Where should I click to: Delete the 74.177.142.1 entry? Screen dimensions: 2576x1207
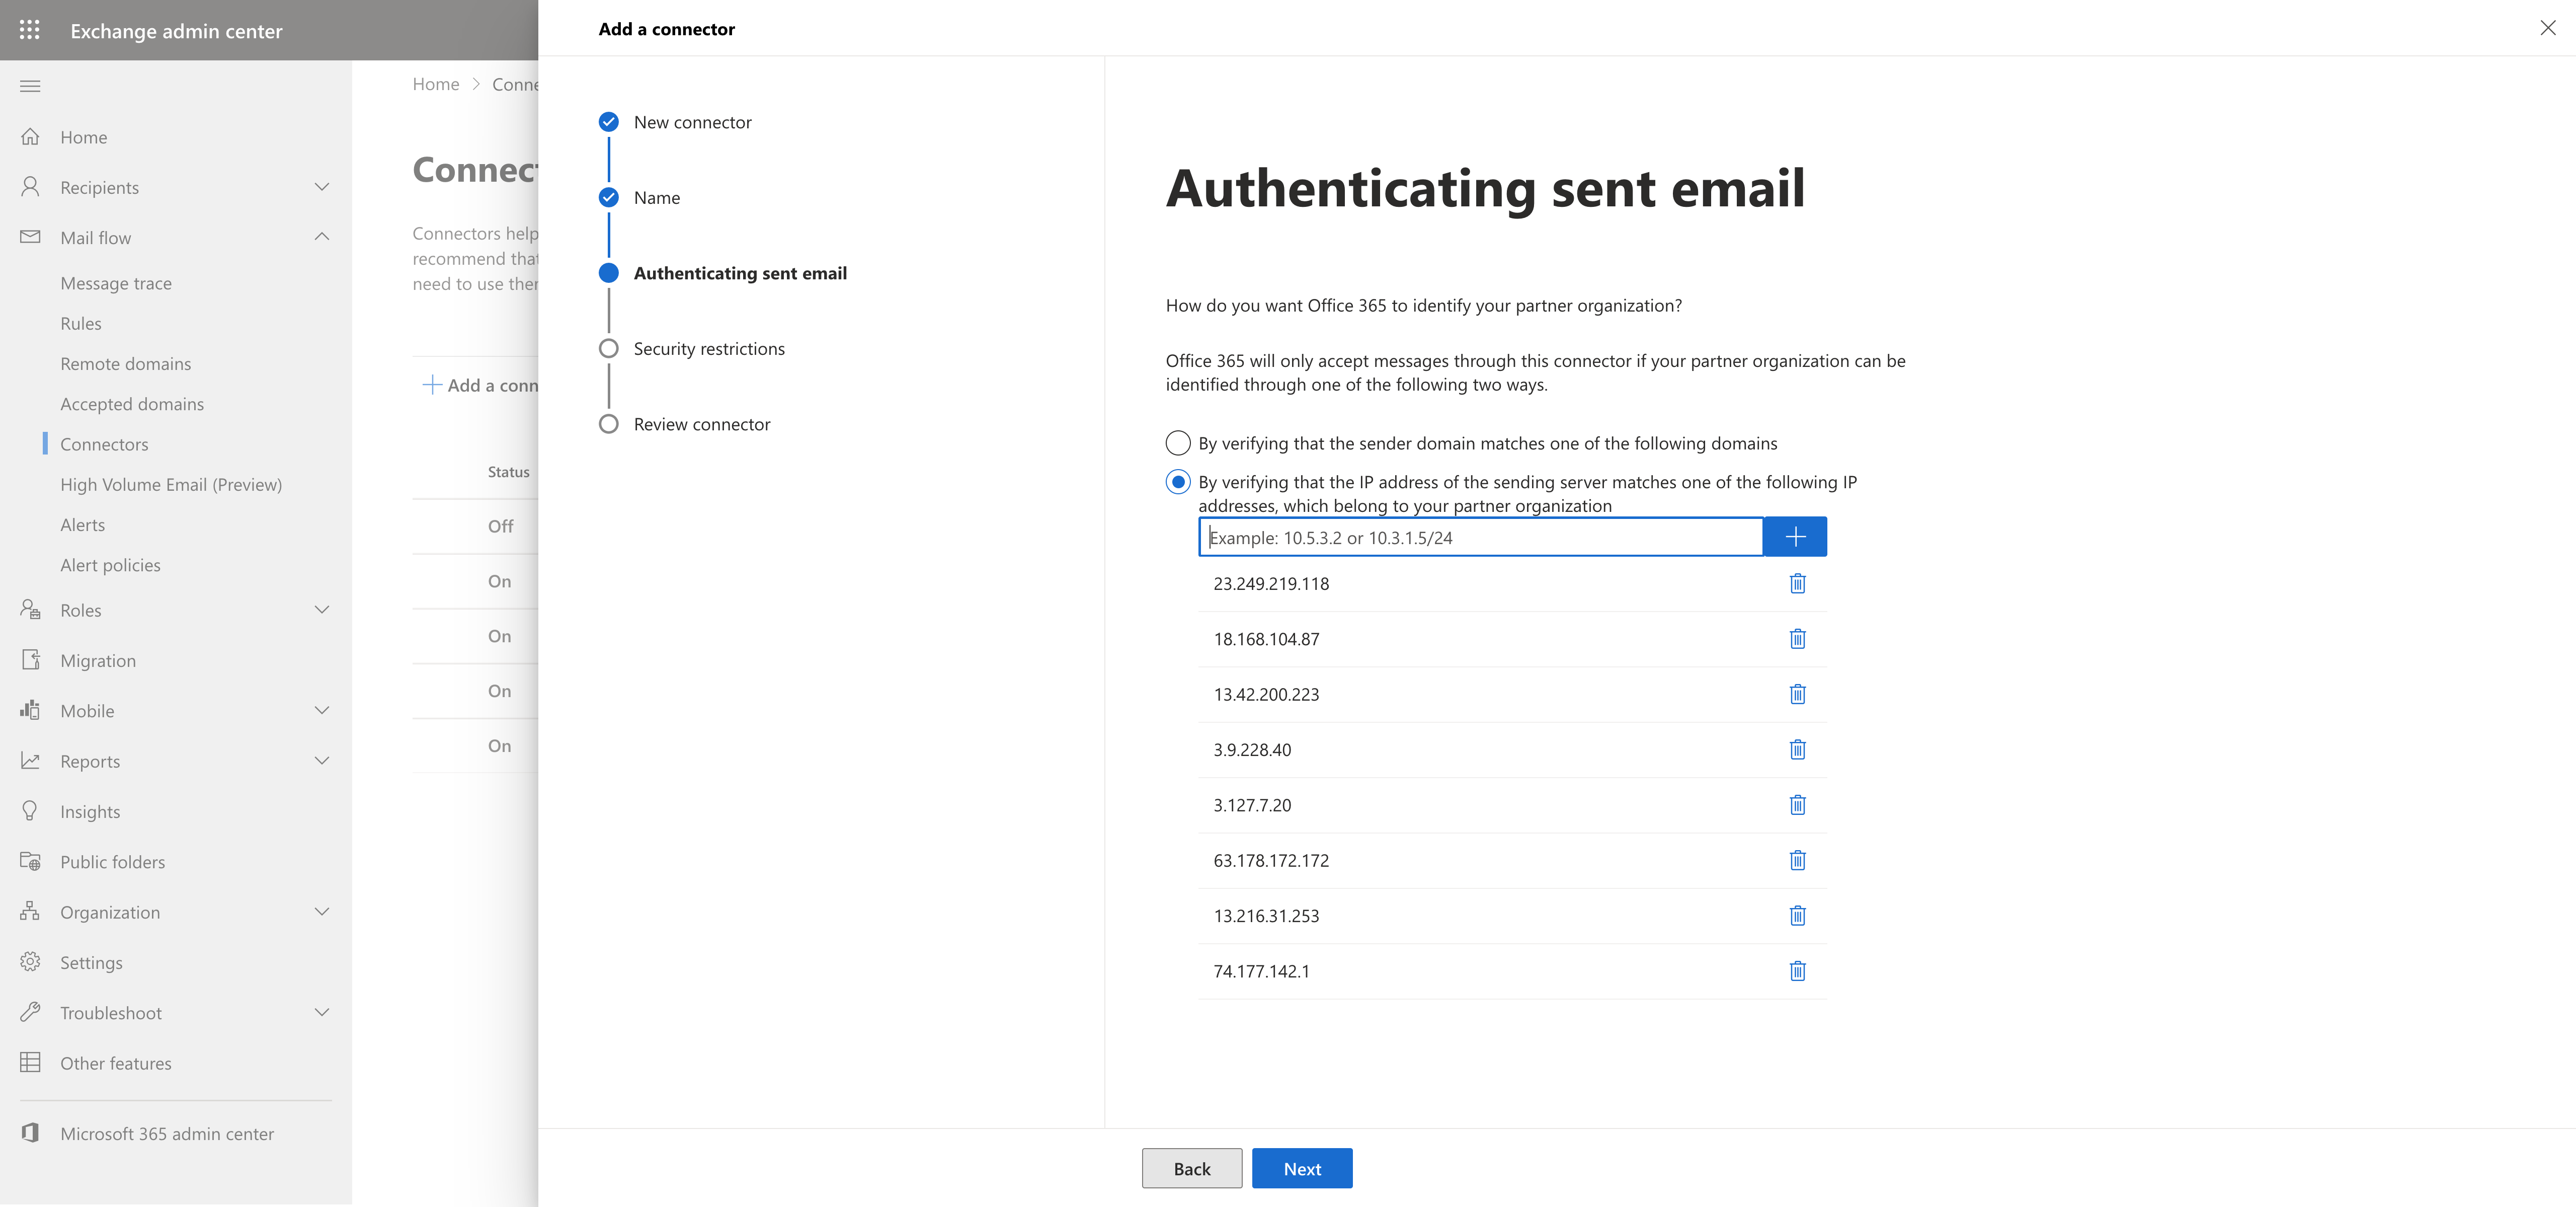[x=1797, y=971]
